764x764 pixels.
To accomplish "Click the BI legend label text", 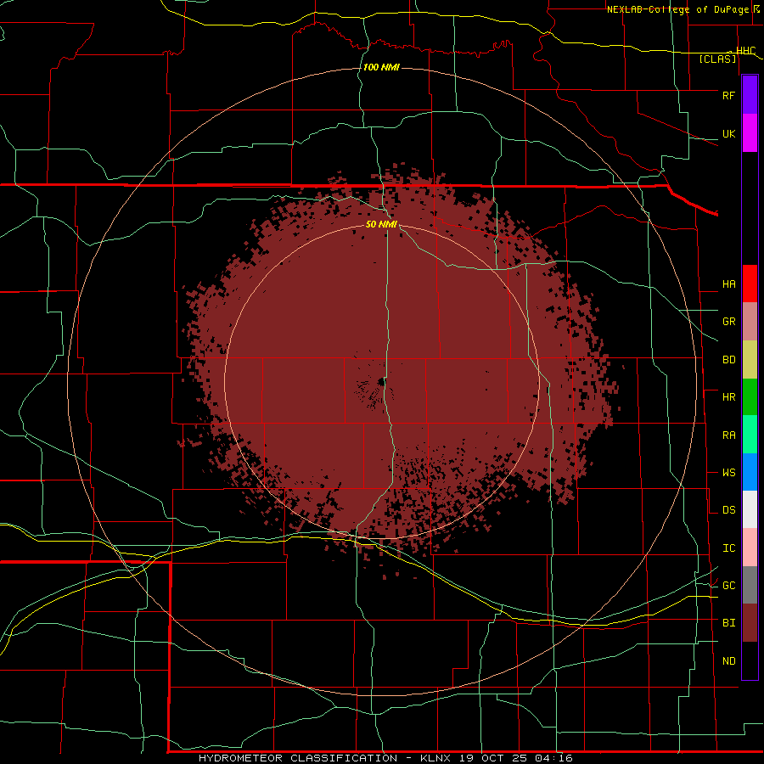I will pos(728,623).
